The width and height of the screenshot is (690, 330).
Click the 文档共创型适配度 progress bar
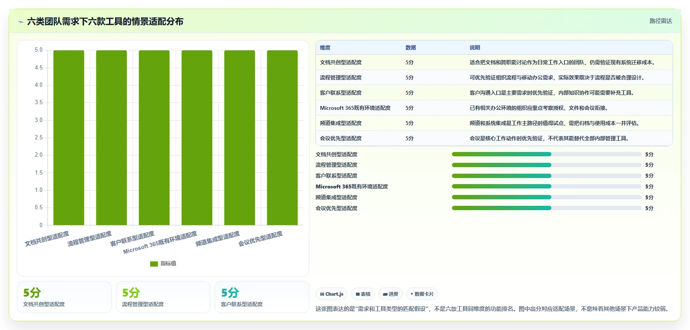coord(547,154)
